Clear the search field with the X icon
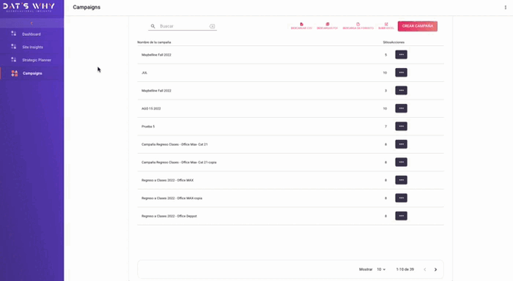513x281 pixels. (212, 26)
